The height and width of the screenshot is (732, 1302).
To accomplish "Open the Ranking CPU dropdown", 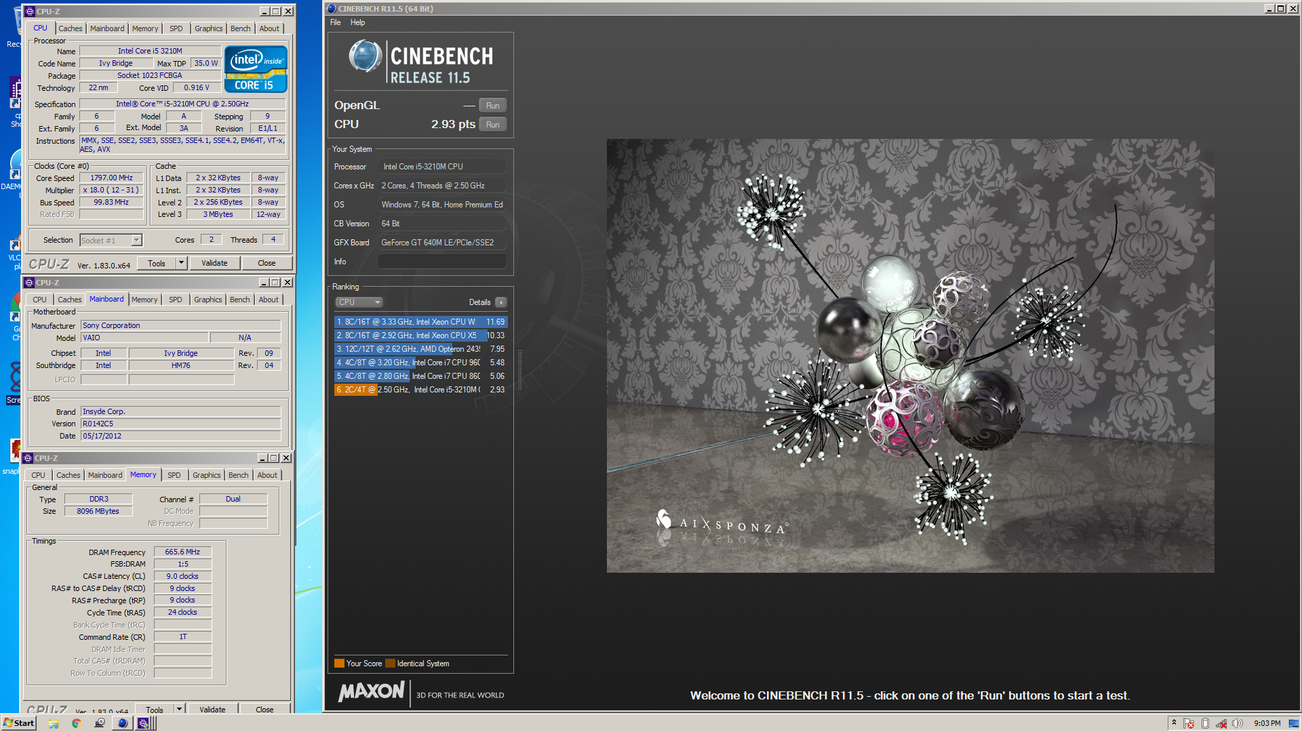I will pos(359,302).
